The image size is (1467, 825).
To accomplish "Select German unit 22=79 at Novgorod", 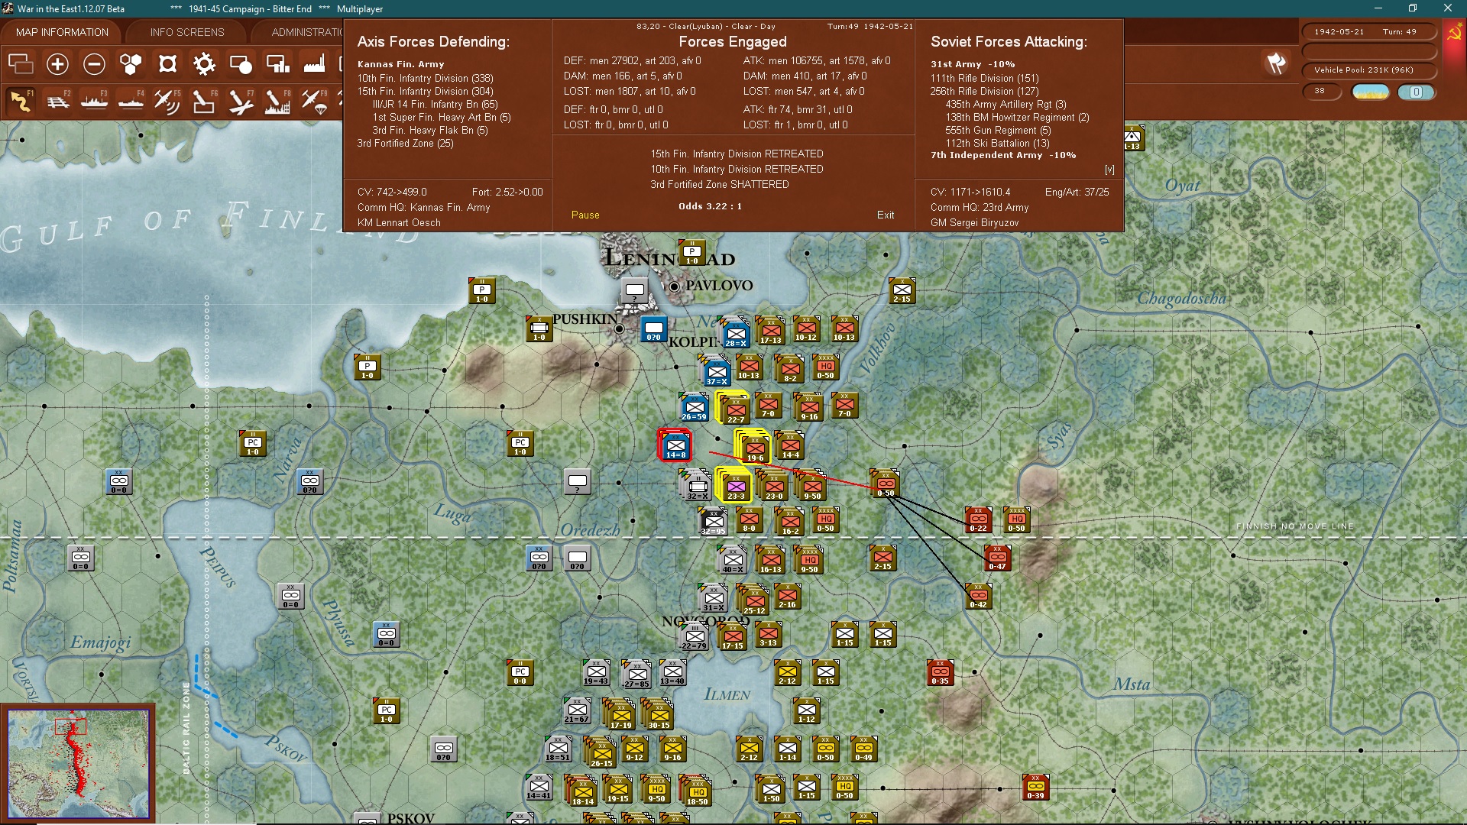I will 694,636.
